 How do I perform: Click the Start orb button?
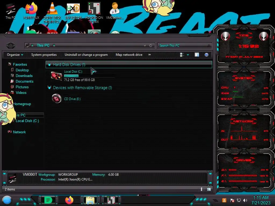click(7, 200)
